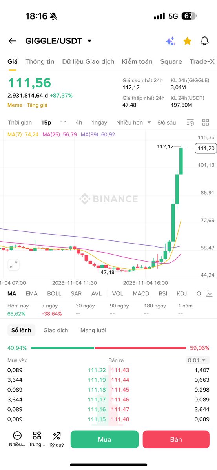Select the 4h chart interval
Screen dimensions: 217x470
tap(79, 123)
